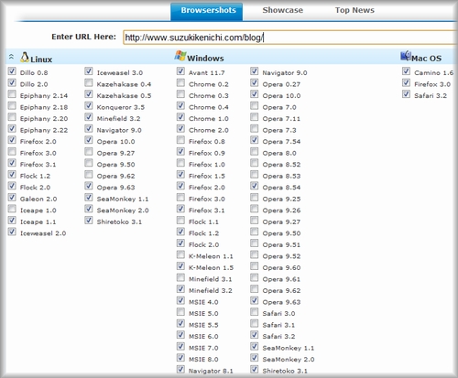Viewport: 458px width, 378px height.
Task: Disable MSIE 6.0 checkbox
Action: (180, 335)
